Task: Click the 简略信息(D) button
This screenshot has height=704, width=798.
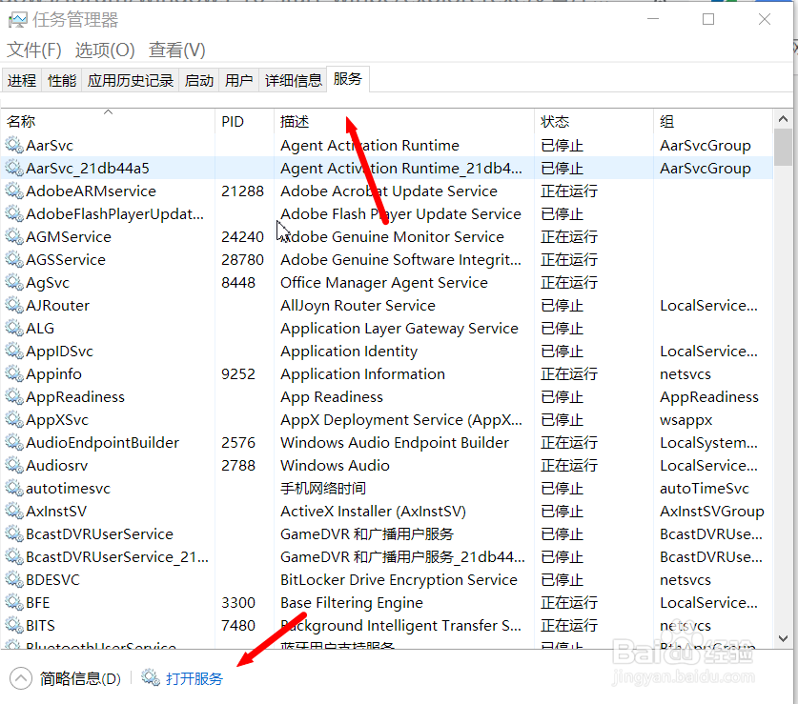Action: tap(80, 678)
